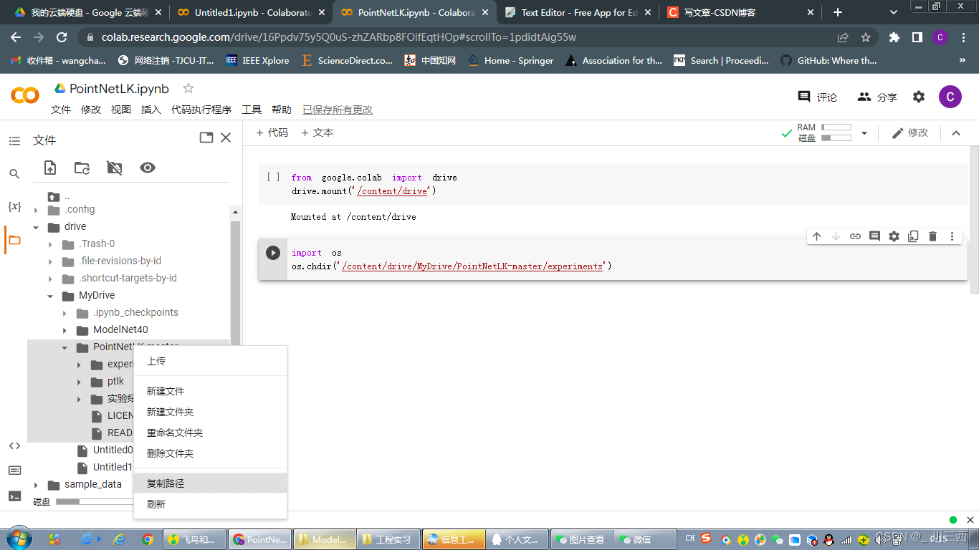The height and width of the screenshot is (550, 979).
Task: Click the add comment cell icon
Action: coord(874,236)
